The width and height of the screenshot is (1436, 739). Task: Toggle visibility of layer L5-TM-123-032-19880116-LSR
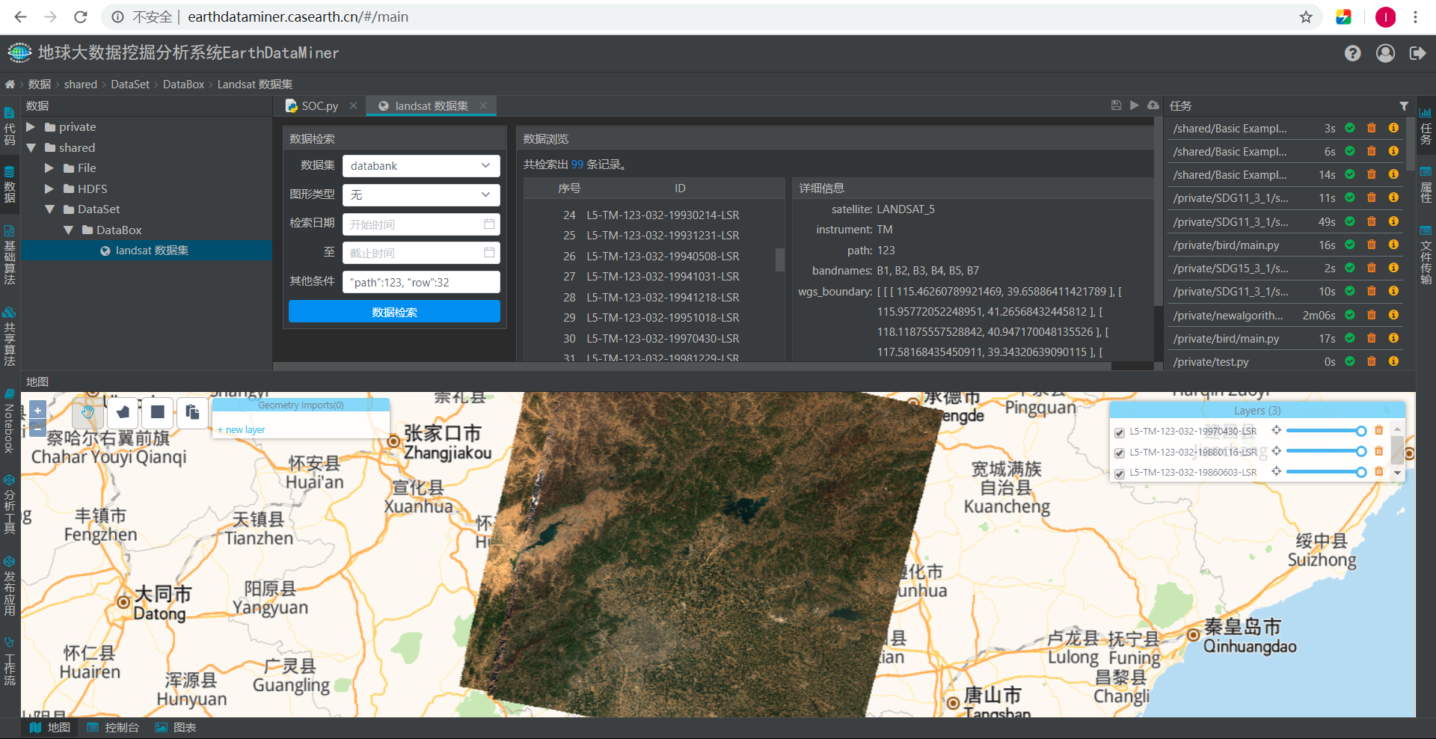1120,453
